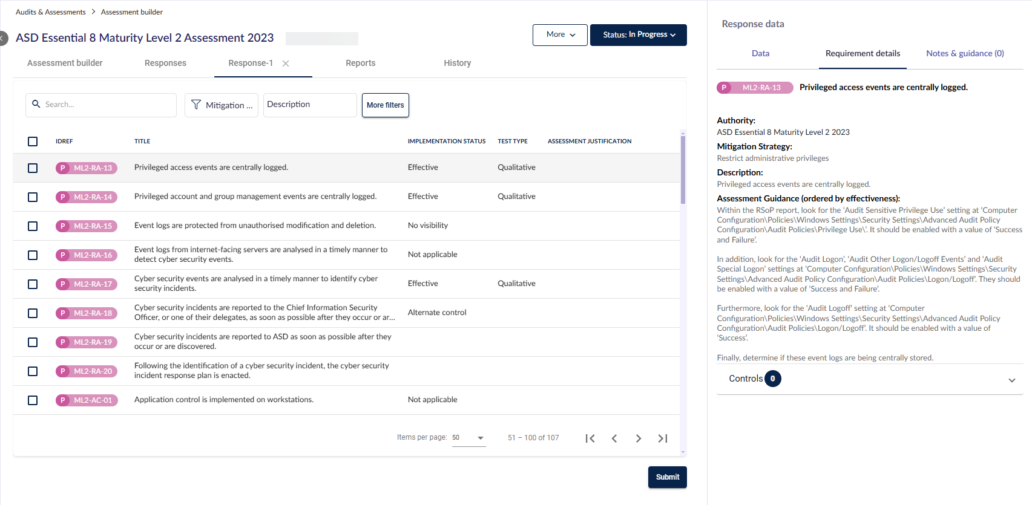Tick the checkbox for ML2-RA-17
Viewport: 1032px width, 505px height.
click(33, 284)
